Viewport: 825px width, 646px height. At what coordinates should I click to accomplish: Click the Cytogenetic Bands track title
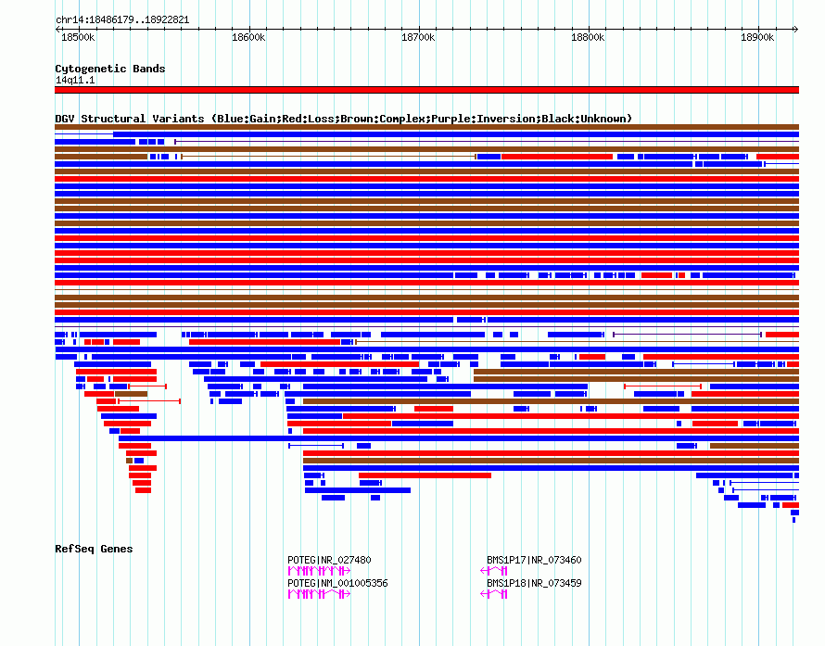coord(110,69)
